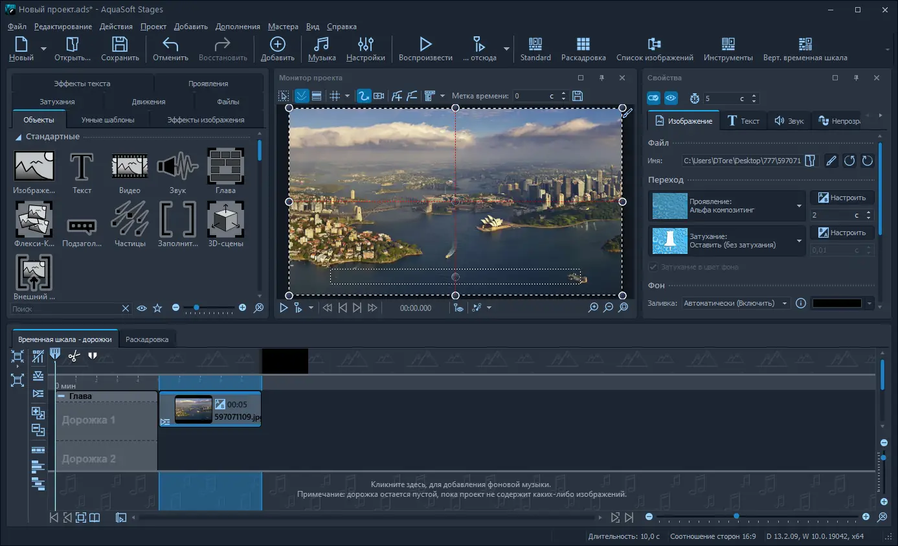Click Настроить button for Проявление
This screenshot has height=546, width=898.
pos(842,198)
